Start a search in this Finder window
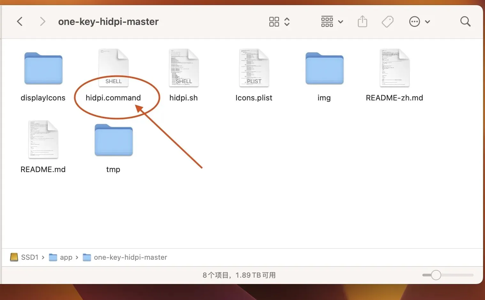Screen dimensions: 485x300 pyautogui.click(x=465, y=21)
